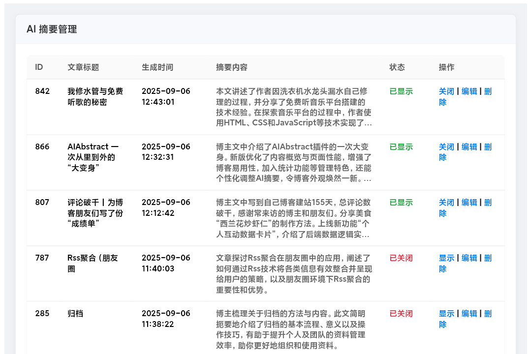This screenshot has width=530, height=354.
Task: Click the AI 摘要管理 page heading
Action: pos(52,29)
